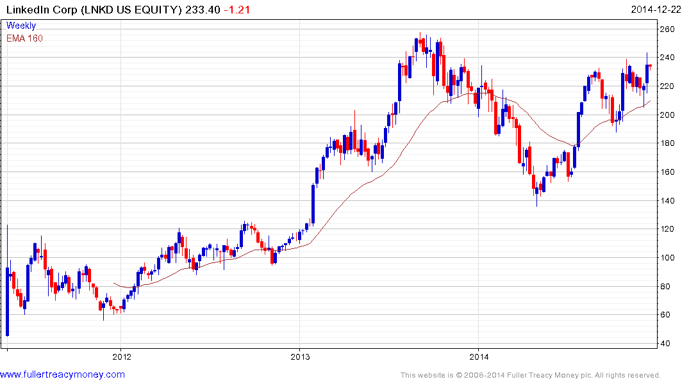Click the 2013 x-axis label
Image resolution: width=689 pixels, height=384 pixels.
tap(300, 356)
